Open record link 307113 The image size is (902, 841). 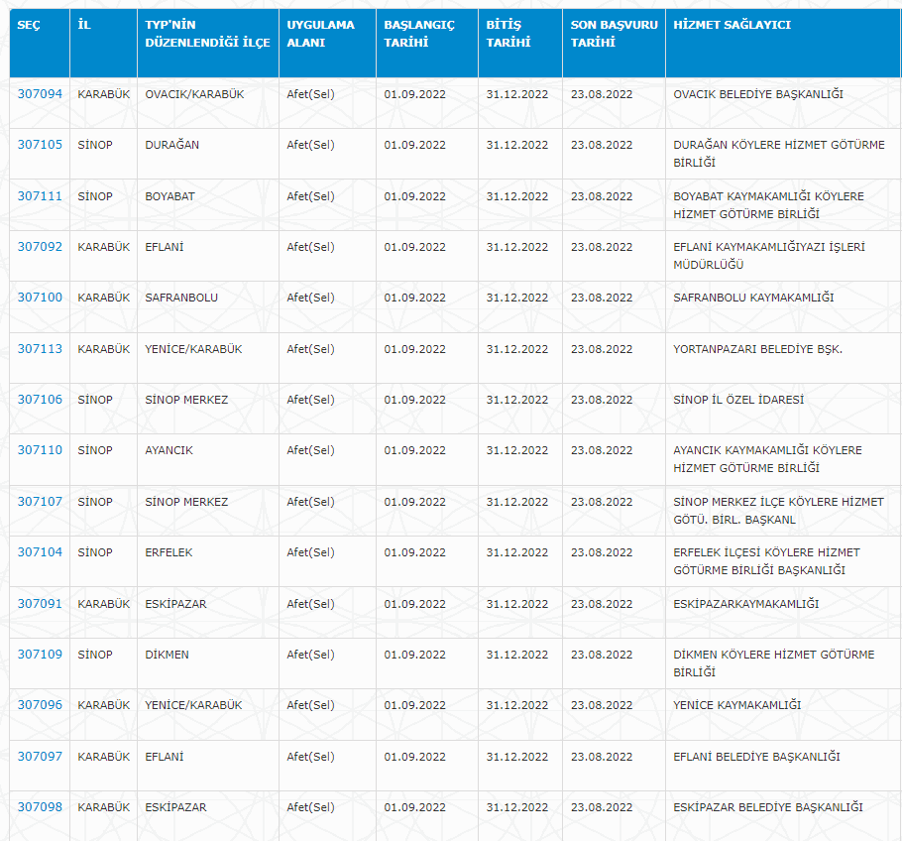[x=40, y=349]
